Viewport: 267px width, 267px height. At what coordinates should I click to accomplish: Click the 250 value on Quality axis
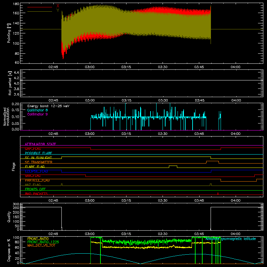click(16, 208)
